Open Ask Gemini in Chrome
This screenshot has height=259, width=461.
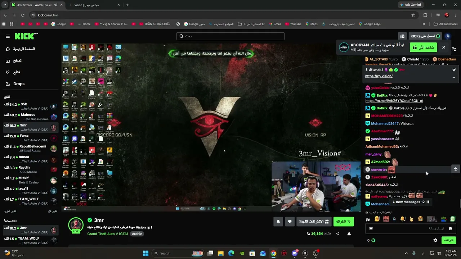pyautogui.click(x=410, y=5)
